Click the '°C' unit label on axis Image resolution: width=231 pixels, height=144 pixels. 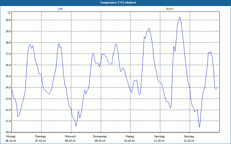pyautogui.click(x=9, y=13)
